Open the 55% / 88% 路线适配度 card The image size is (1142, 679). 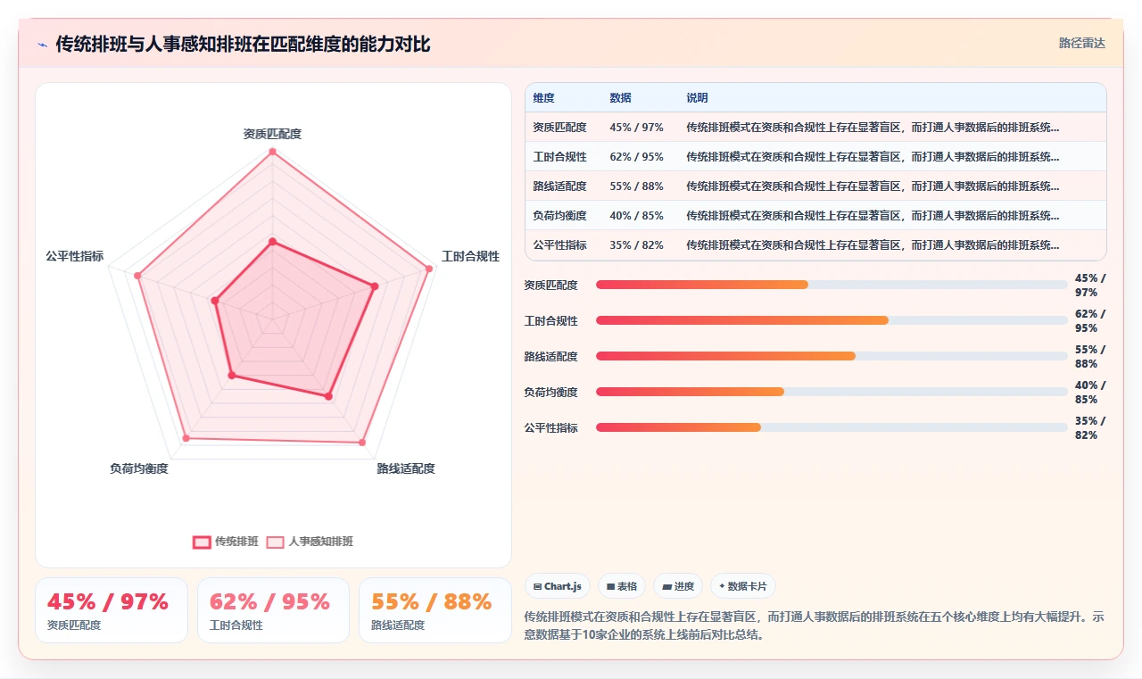coord(435,610)
